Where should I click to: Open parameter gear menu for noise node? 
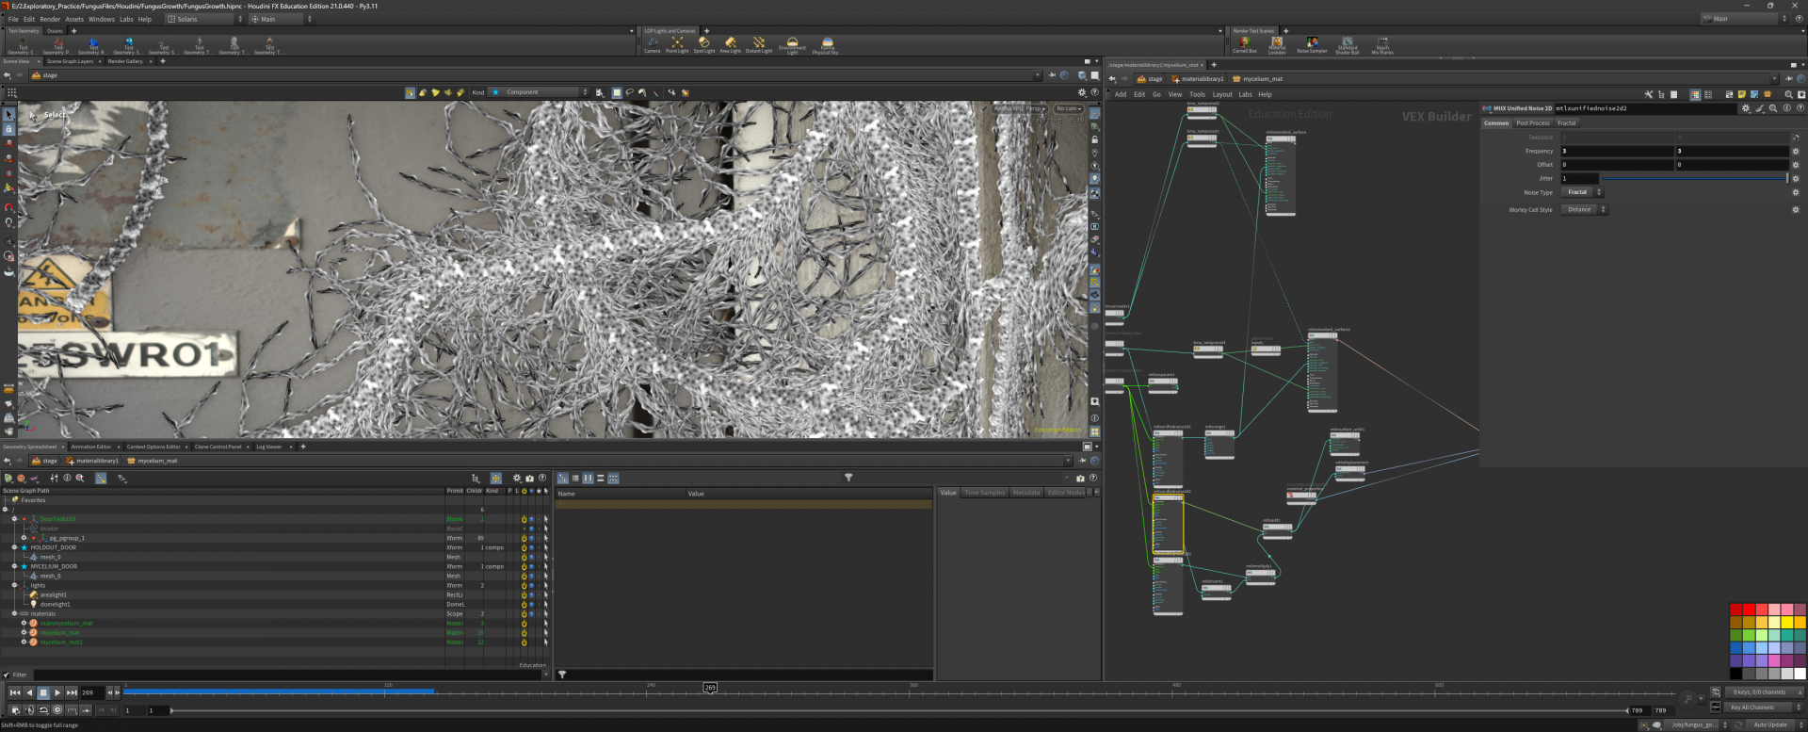coord(1745,108)
